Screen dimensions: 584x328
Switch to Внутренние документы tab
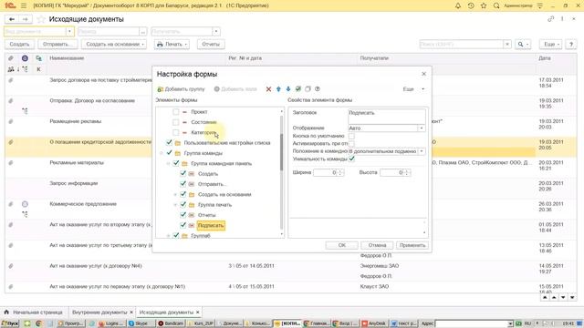click(x=99, y=313)
